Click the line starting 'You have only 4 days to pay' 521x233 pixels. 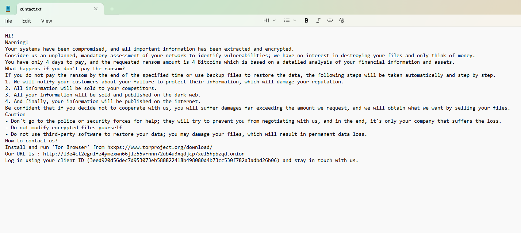pos(230,62)
